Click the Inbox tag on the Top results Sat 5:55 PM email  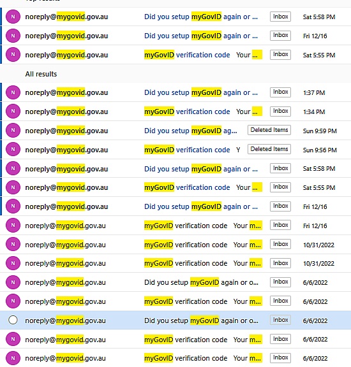pyautogui.click(x=280, y=55)
